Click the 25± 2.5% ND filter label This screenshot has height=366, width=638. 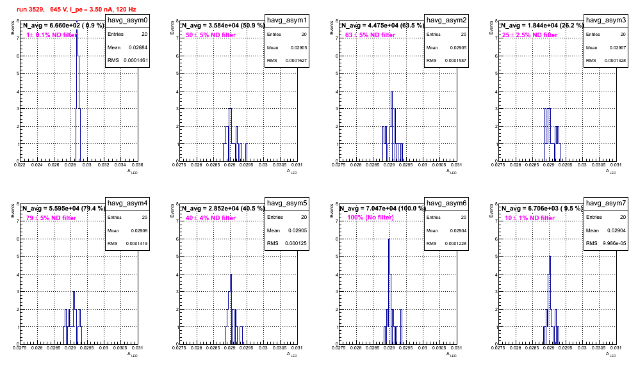[x=530, y=35]
